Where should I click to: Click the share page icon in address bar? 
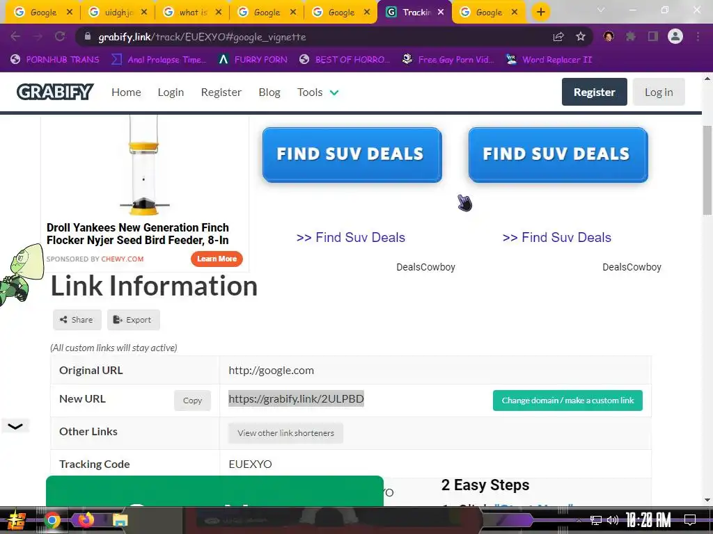click(x=558, y=37)
